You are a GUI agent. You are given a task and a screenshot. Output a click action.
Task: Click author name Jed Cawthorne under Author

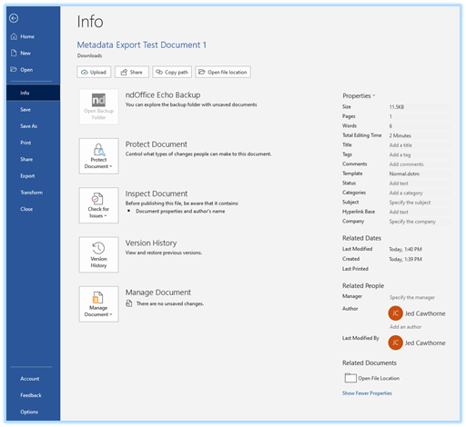(425, 313)
